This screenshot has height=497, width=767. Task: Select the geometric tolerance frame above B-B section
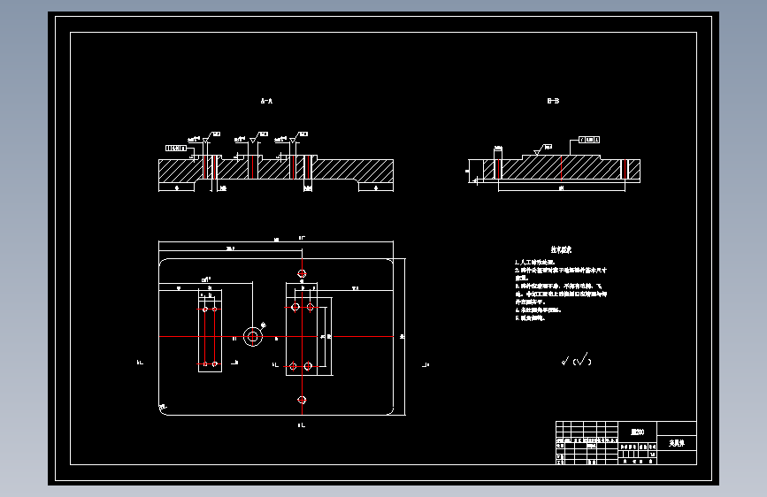(x=589, y=140)
